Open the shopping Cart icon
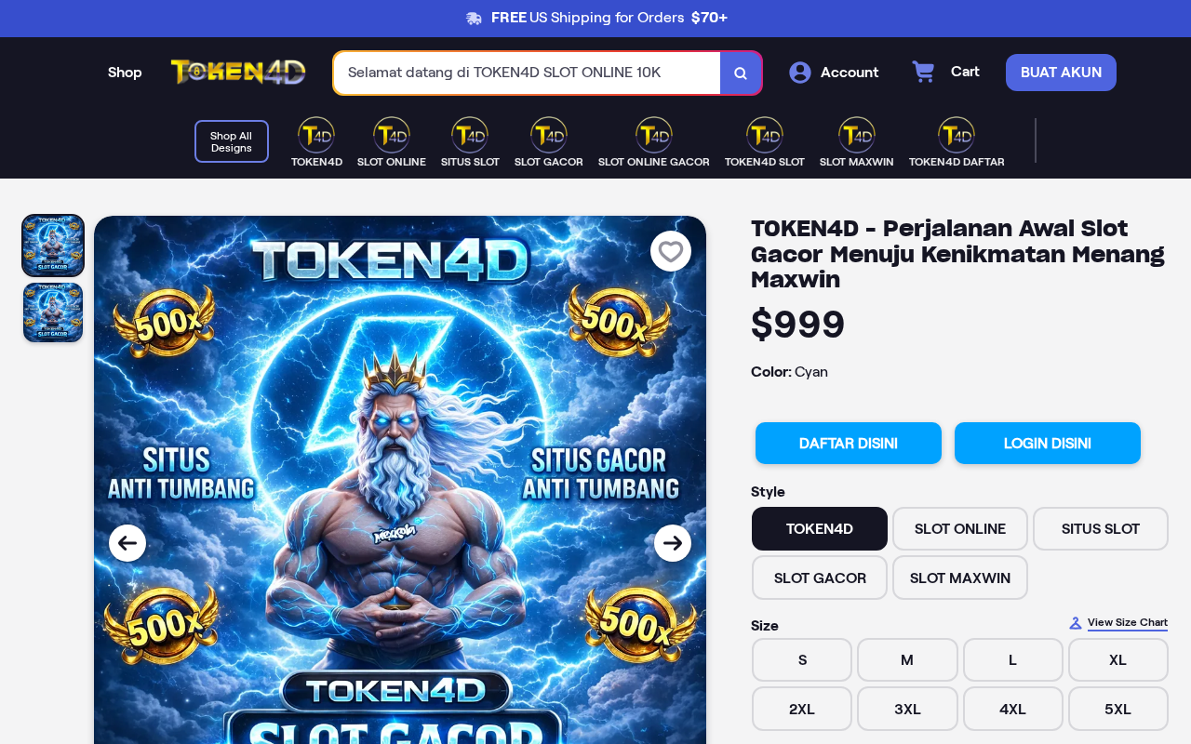The image size is (1191, 744). tap(923, 72)
